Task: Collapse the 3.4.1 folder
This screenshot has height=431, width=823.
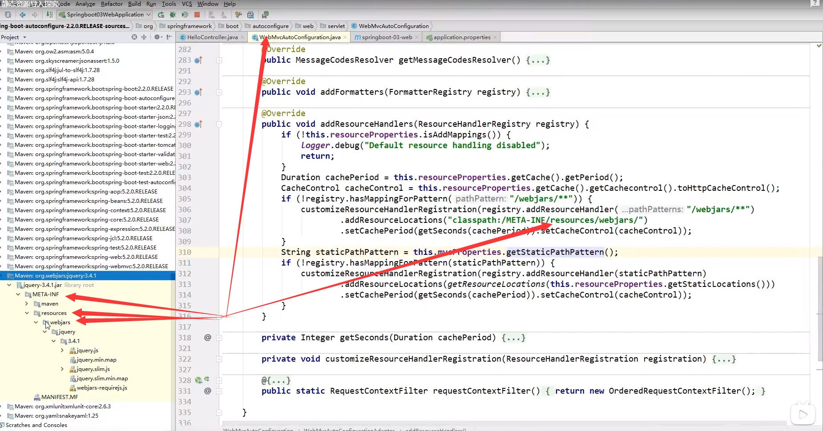Action: click(x=53, y=341)
